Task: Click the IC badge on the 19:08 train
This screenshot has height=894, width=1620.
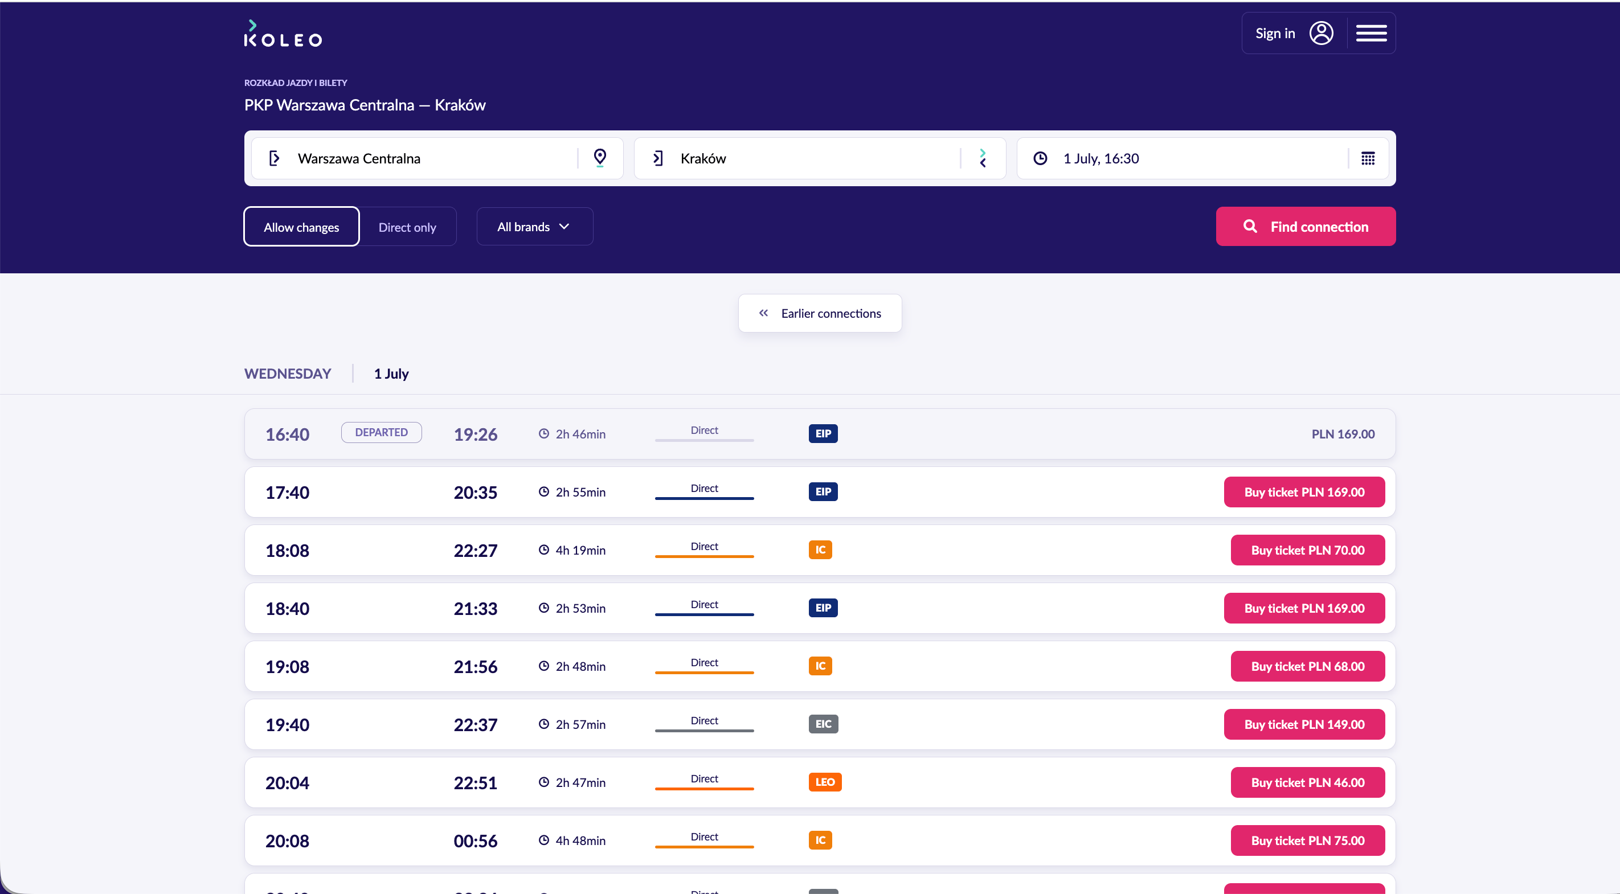Action: click(x=821, y=666)
